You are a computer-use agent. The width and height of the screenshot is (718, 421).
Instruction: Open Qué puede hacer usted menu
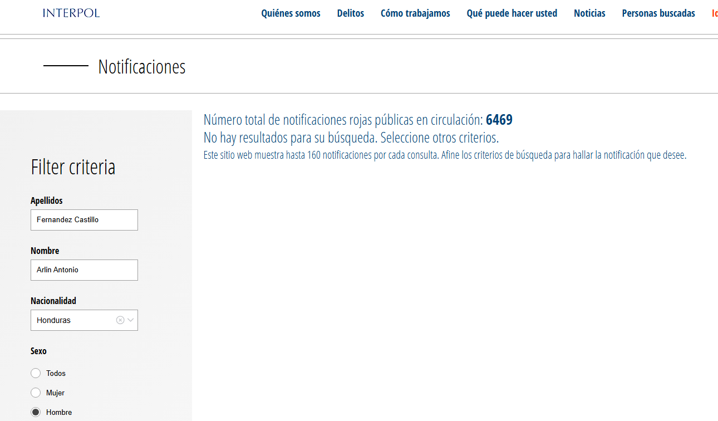[x=512, y=13]
